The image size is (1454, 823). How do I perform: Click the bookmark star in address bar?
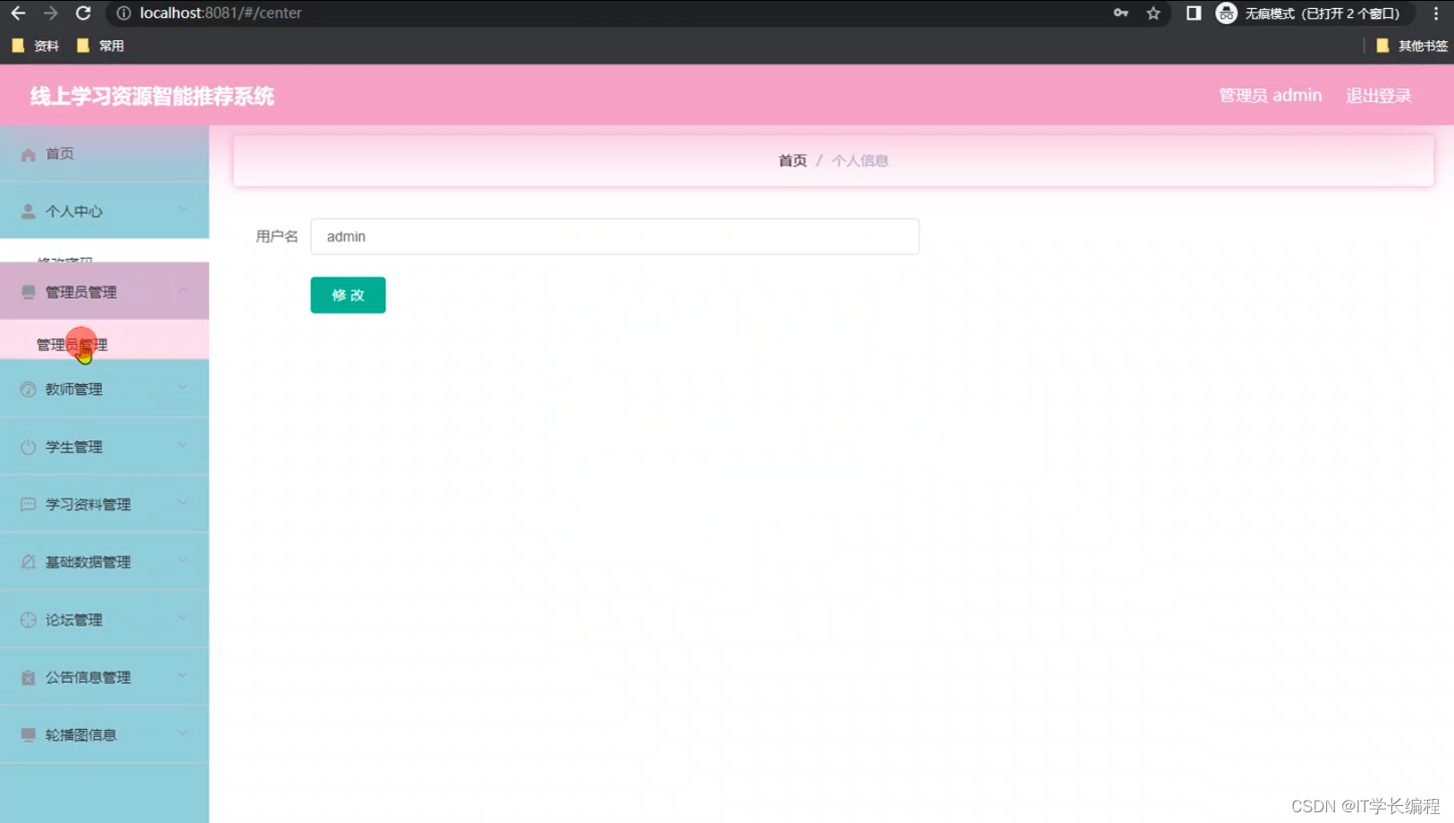tap(1154, 13)
